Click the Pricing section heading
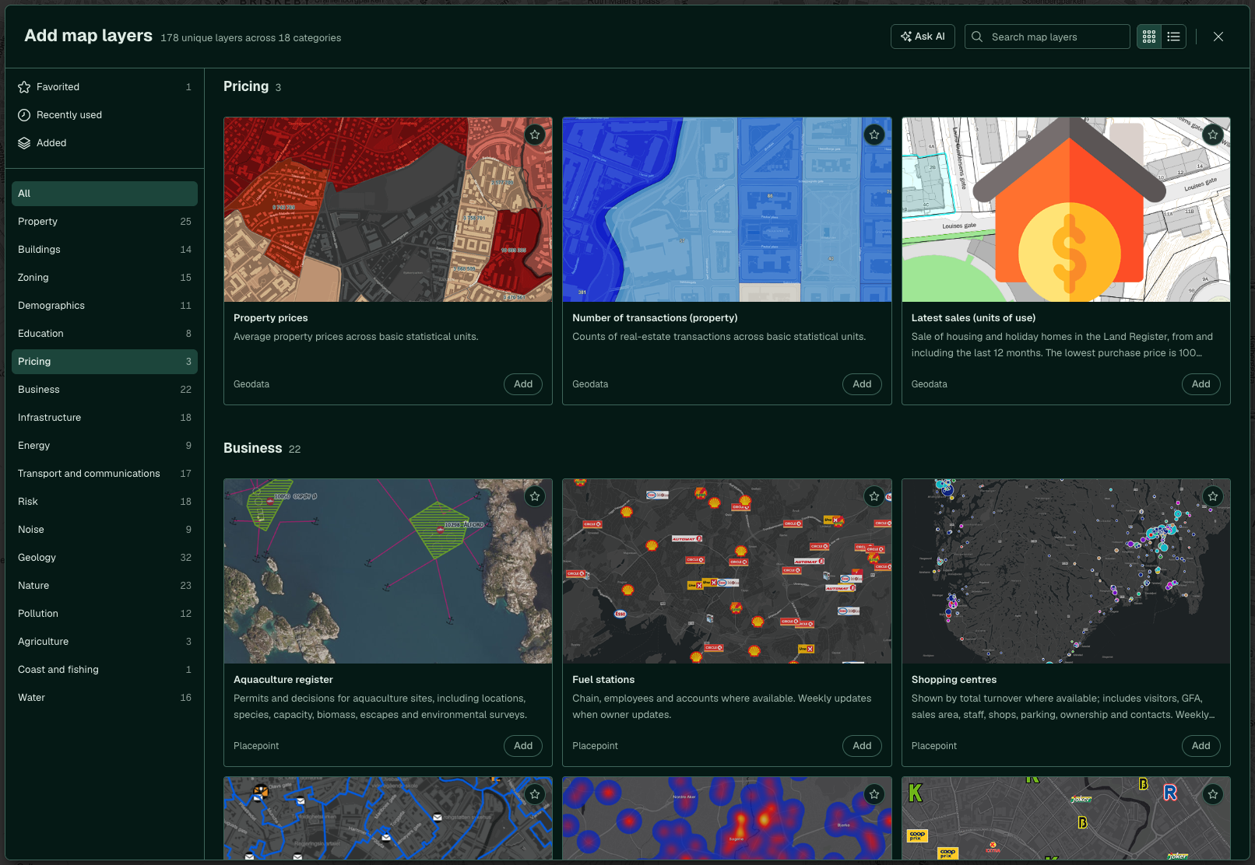Viewport: 1255px width, 865px height. click(246, 86)
